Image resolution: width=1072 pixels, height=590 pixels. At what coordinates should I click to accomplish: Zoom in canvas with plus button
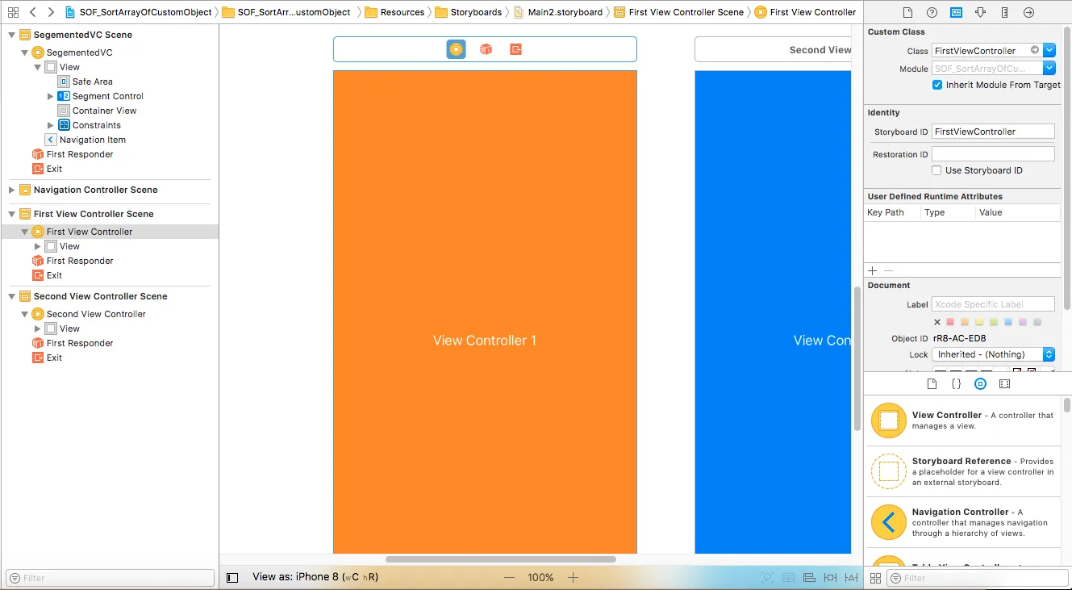click(x=574, y=578)
